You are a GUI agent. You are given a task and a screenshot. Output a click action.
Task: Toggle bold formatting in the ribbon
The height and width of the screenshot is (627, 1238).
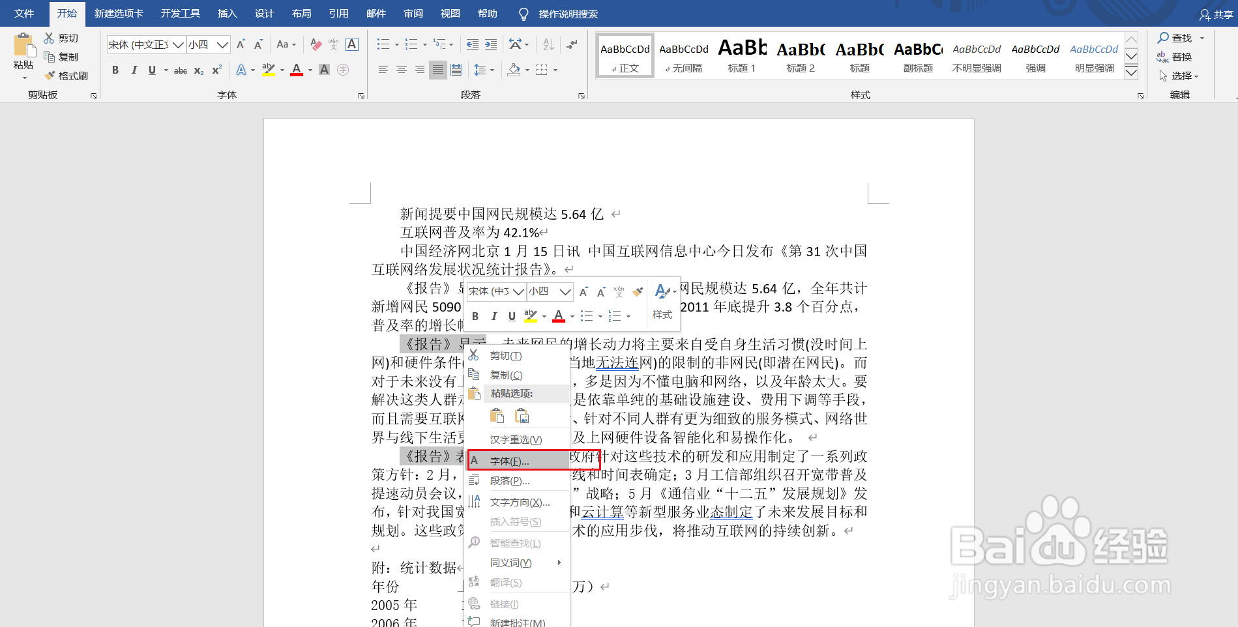pyautogui.click(x=115, y=70)
